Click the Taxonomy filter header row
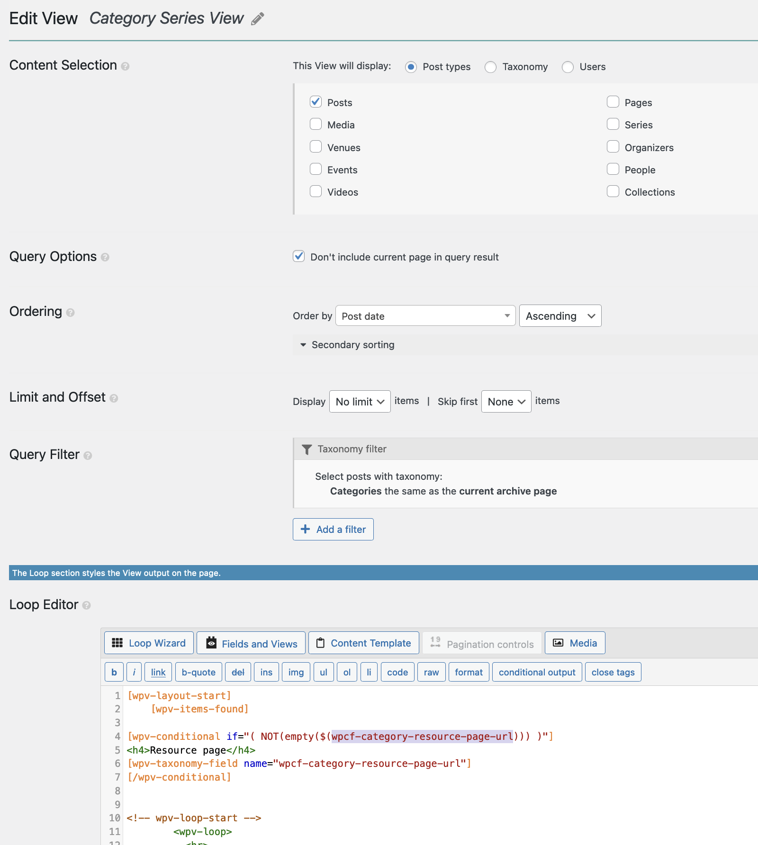 (526, 449)
